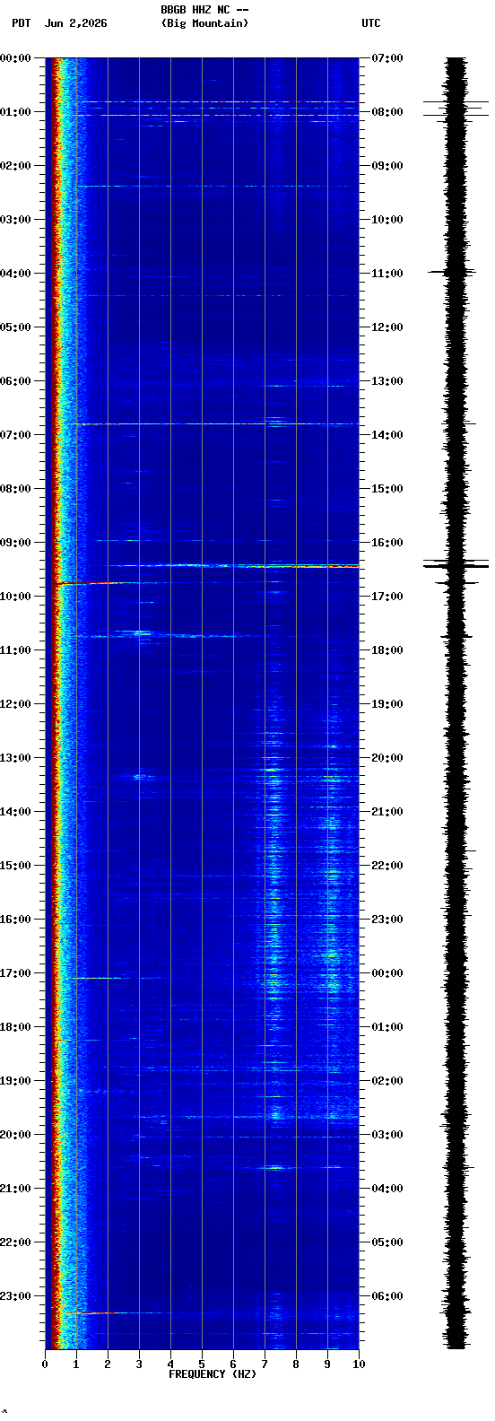Viewport: 495px width, 1421px height.
Task: Click the seismogram spike near 16:30 UTC
Action: point(456,565)
